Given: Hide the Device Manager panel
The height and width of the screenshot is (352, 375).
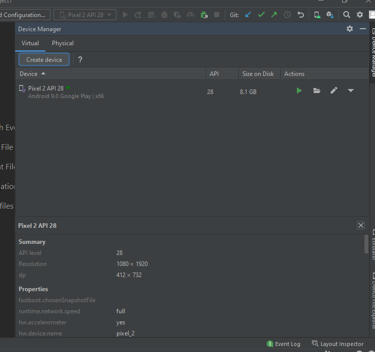Looking at the screenshot, I should [x=363, y=29].
